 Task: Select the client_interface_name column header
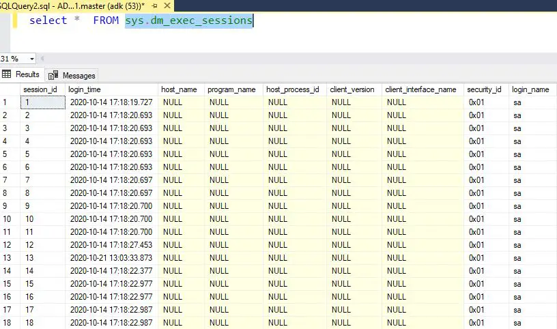click(420, 89)
